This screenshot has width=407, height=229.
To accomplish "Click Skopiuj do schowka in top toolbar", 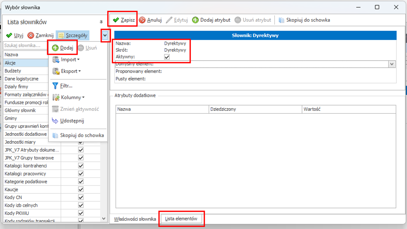I will click(304, 20).
